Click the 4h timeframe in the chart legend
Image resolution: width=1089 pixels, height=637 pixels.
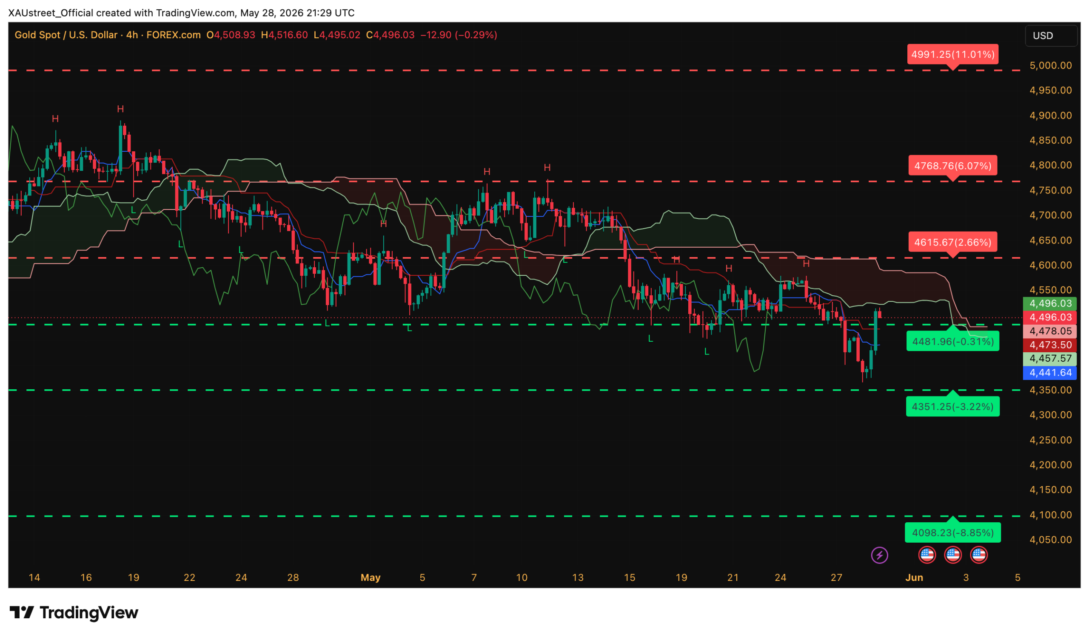(x=132, y=35)
